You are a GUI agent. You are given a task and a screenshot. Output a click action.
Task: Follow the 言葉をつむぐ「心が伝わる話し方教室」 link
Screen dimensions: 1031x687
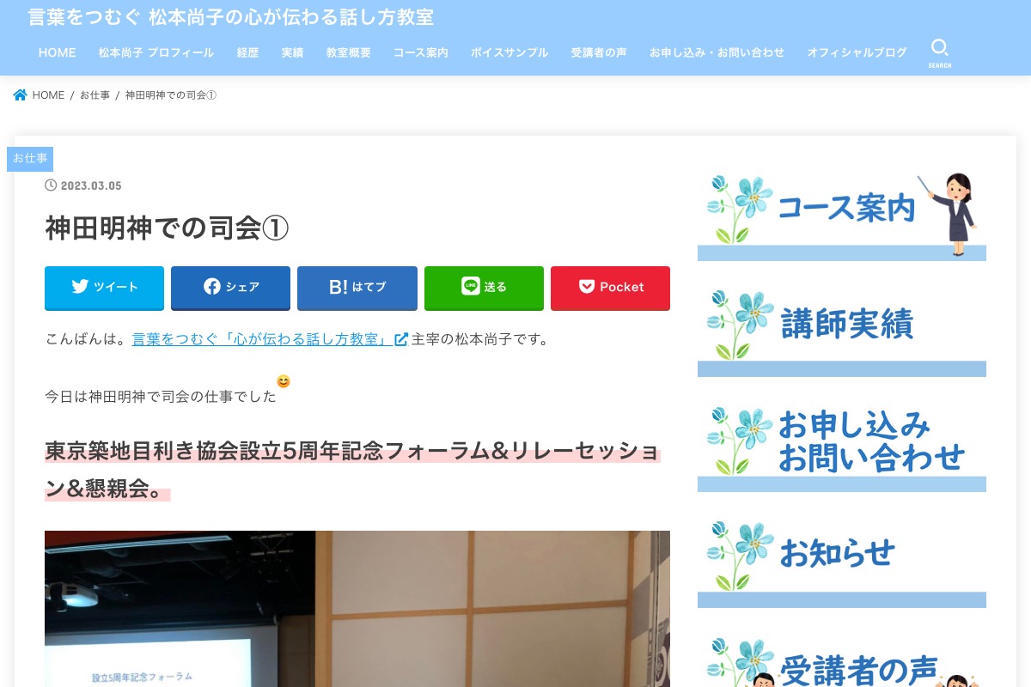pos(263,339)
